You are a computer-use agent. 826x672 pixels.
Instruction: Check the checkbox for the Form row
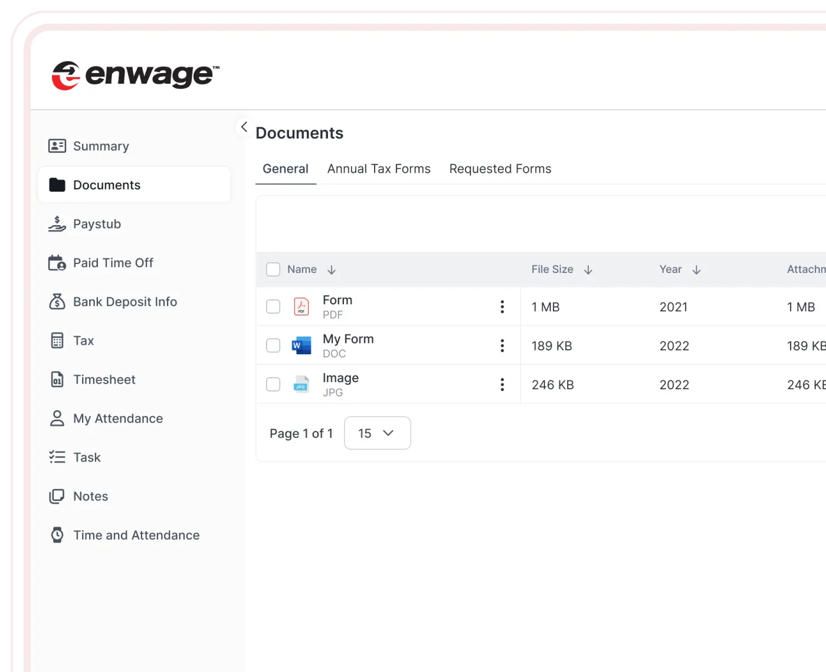tap(273, 307)
